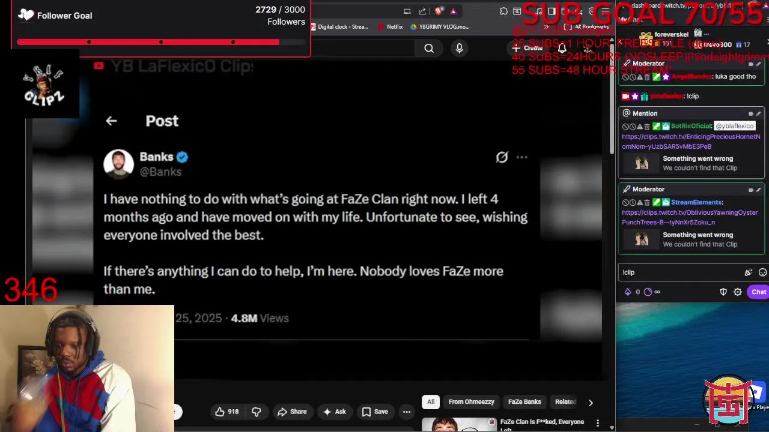Click the verified badge next to Banks
Viewport: 769px width, 432px height.
tap(182, 157)
